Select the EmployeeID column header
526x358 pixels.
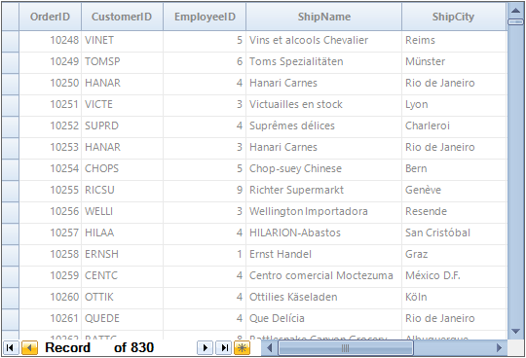[205, 17]
